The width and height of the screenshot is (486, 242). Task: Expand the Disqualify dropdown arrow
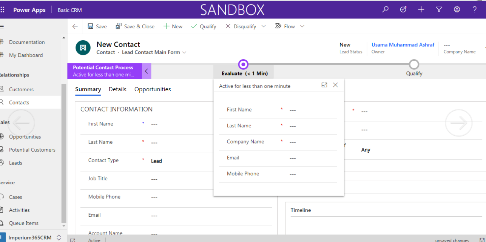coord(264,26)
